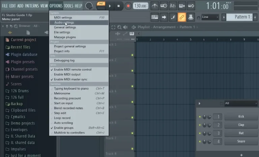Click the arrow left of Pattern 1
The height and width of the screenshot is (157, 259).
(x=224, y=17)
